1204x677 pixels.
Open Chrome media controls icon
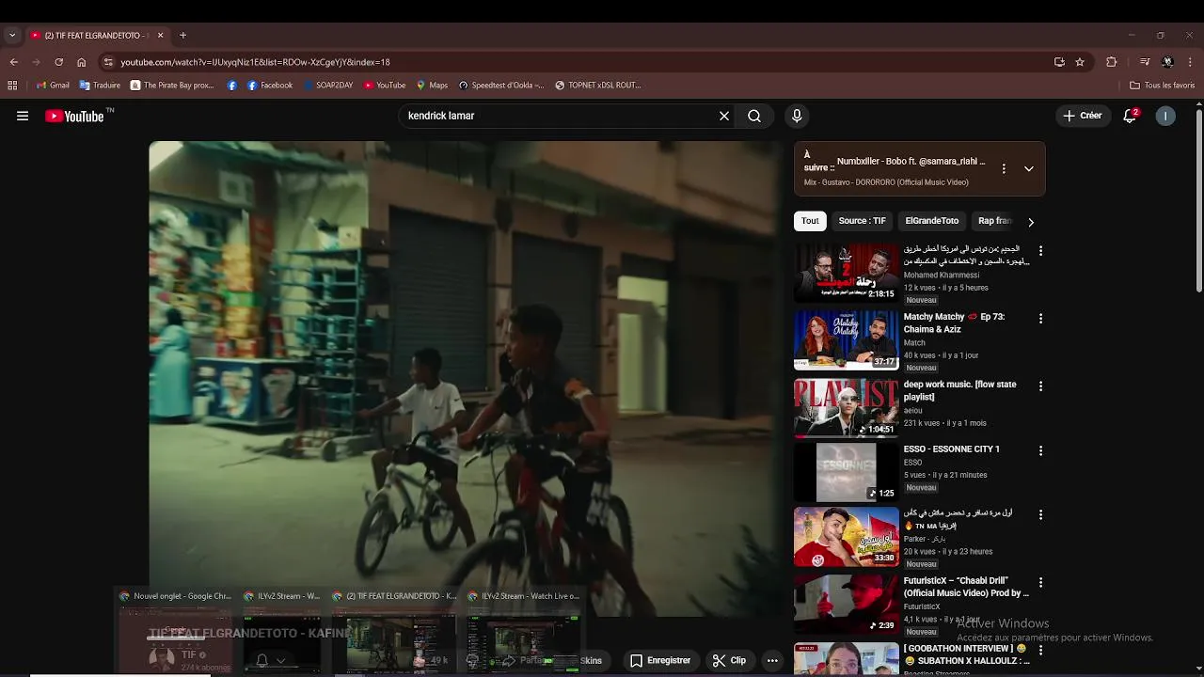click(x=1145, y=62)
